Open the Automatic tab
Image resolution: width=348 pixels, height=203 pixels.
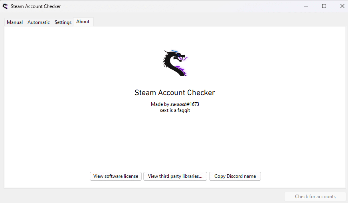[39, 22]
